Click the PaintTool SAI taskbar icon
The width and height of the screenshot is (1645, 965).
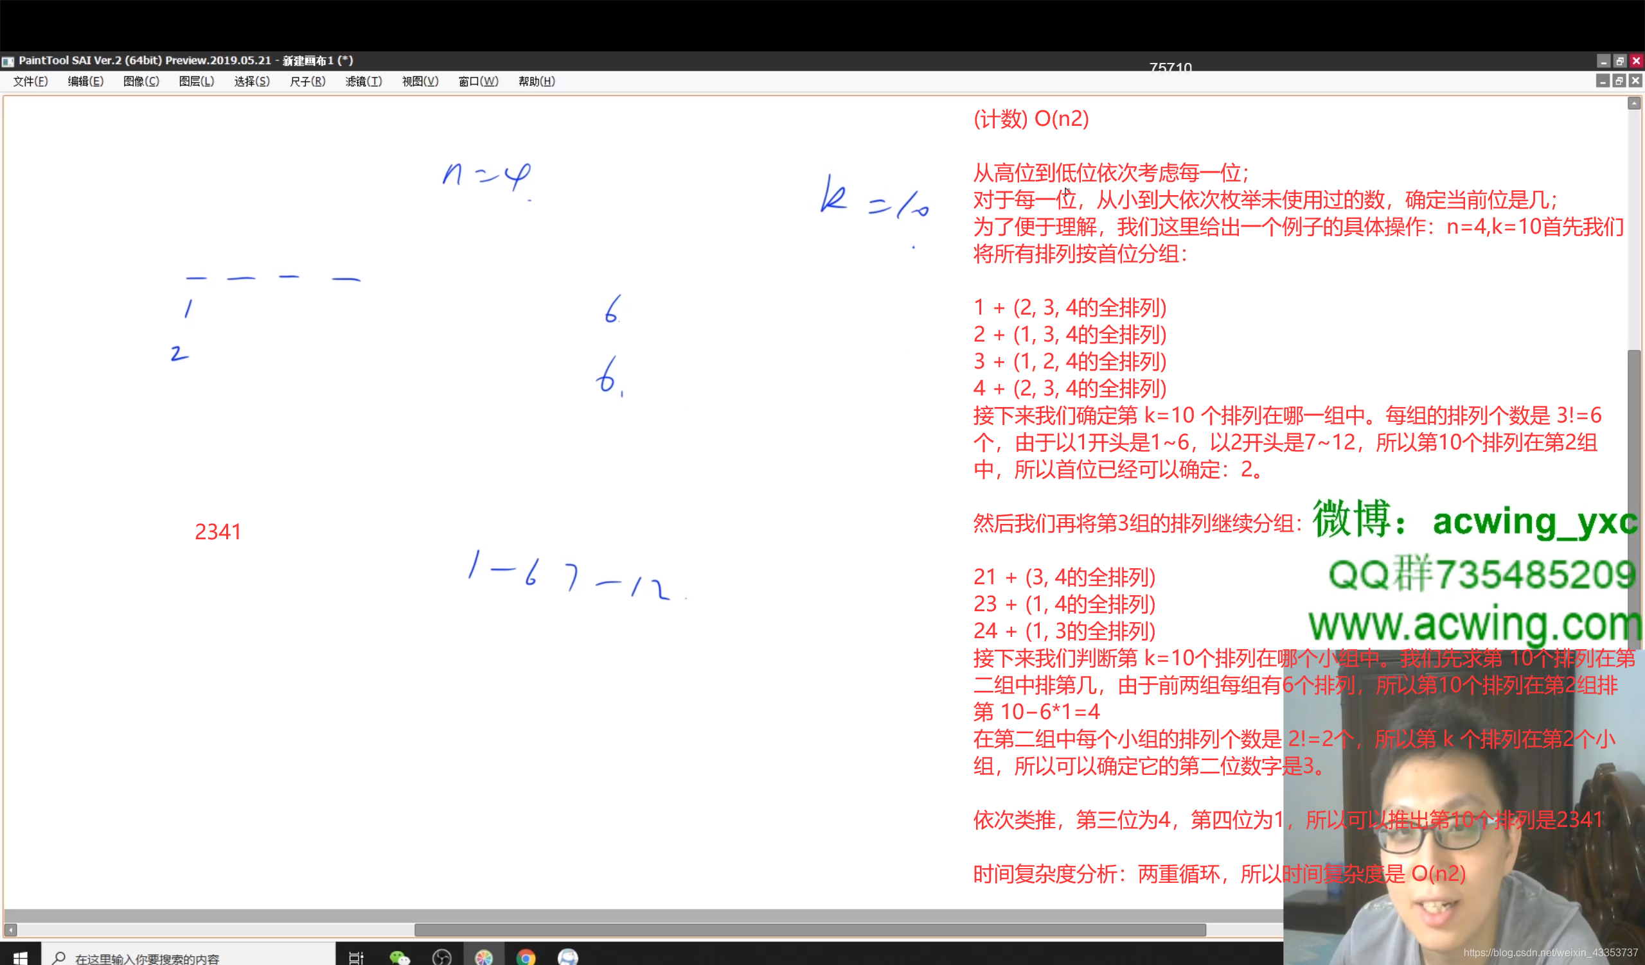click(484, 957)
